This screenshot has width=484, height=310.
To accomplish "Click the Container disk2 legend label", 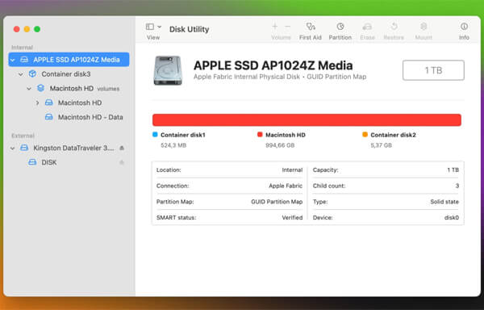I will point(393,135).
